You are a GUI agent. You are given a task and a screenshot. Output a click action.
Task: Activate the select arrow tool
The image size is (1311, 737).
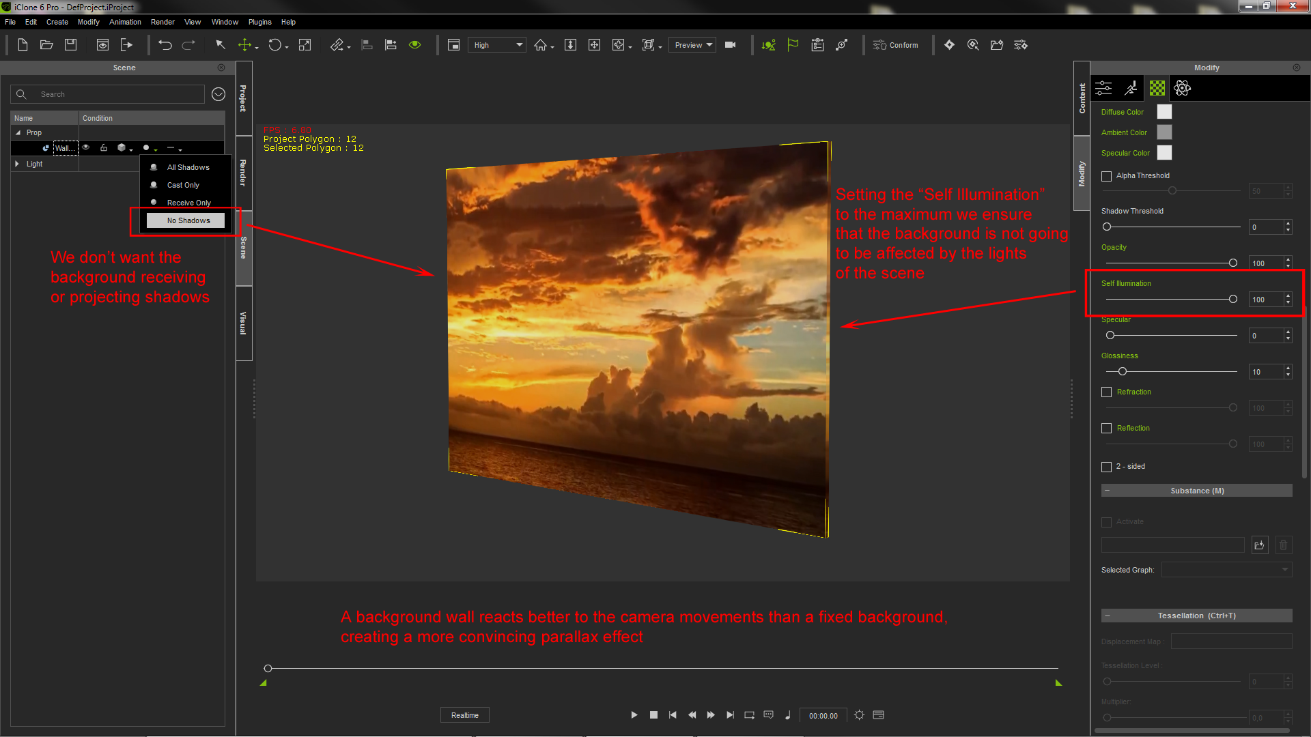(221, 45)
